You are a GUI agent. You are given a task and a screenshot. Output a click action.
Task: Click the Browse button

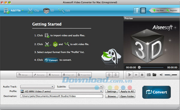coord(112,96)
